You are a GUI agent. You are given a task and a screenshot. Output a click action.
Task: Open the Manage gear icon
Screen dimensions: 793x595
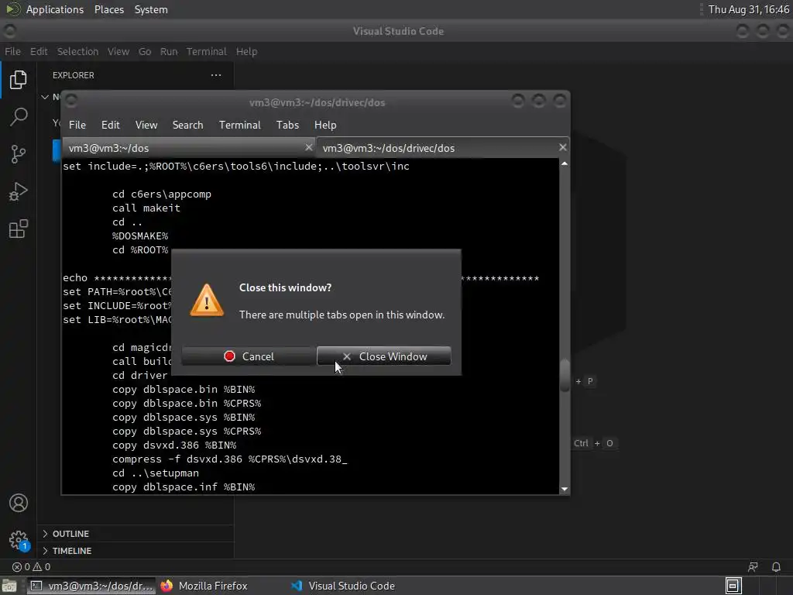point(19,540)
